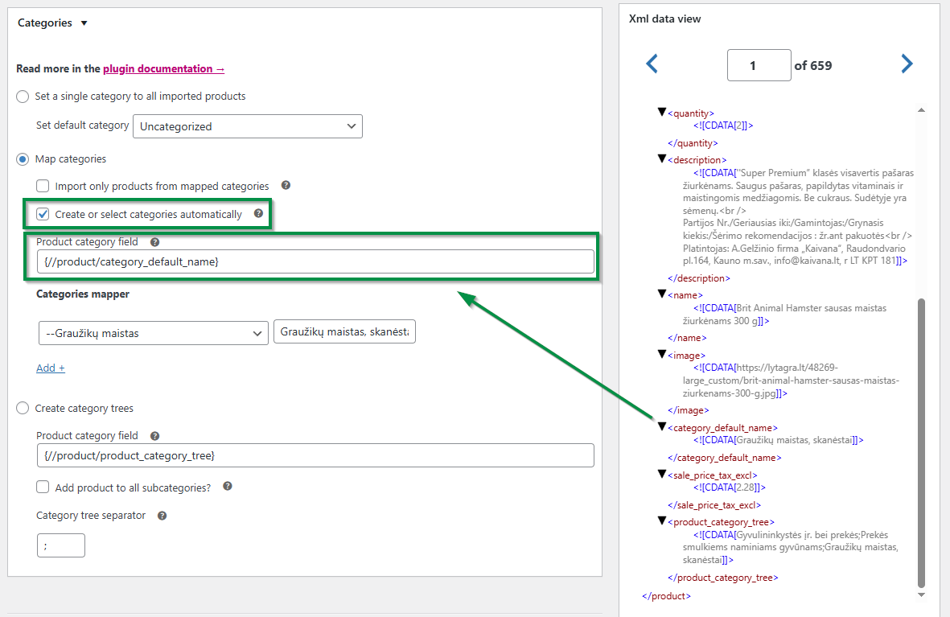Click "Add +" to add a mapper row
The width and height of the screenshot is (950, 617).
[50, 368]
